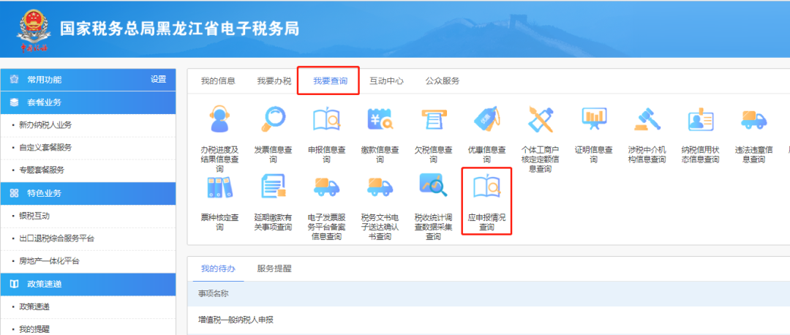The height and width of the screenshot is (335, 790).
Task: Open 涉税中介机构信息查询 gavel icon
Action: pos(647,119)
